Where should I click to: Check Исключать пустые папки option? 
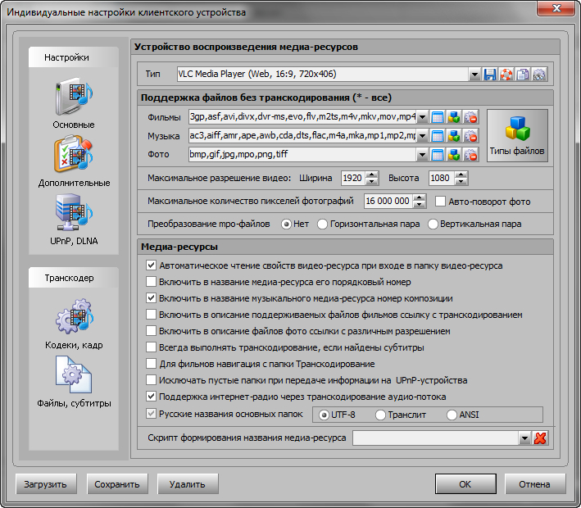[151, 380]
